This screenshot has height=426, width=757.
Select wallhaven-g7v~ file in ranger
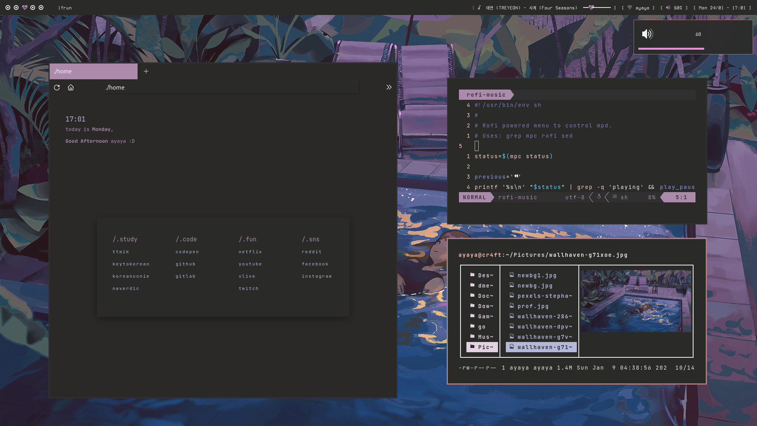(541, 337)
